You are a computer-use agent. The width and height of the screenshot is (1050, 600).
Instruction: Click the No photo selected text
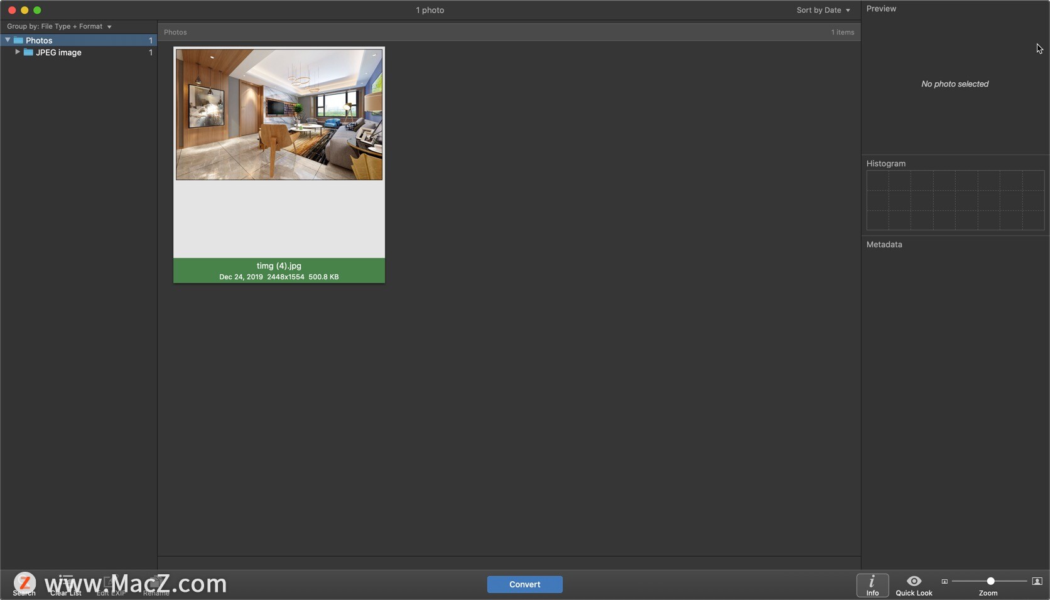tap(955, 83)
